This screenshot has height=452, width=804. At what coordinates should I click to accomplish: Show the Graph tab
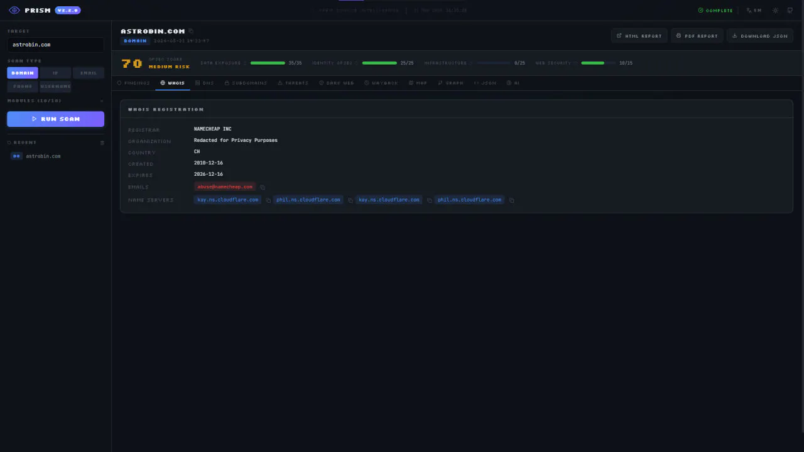pos(451,83)
